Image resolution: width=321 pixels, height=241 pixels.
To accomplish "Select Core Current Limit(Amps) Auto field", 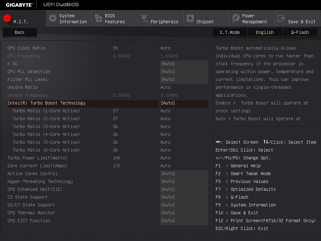I will pyautogui.click(x=166, y=166).
